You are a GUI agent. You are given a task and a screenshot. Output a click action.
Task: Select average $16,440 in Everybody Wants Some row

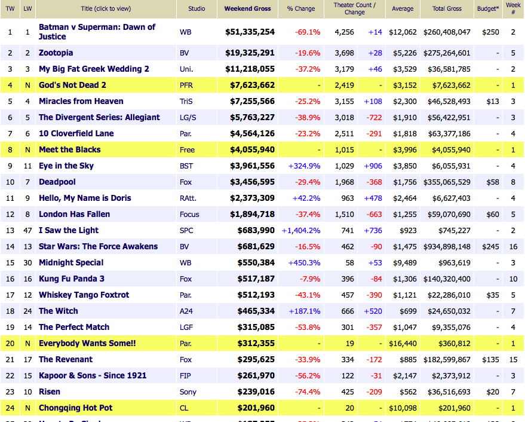[x=403, y=344]
